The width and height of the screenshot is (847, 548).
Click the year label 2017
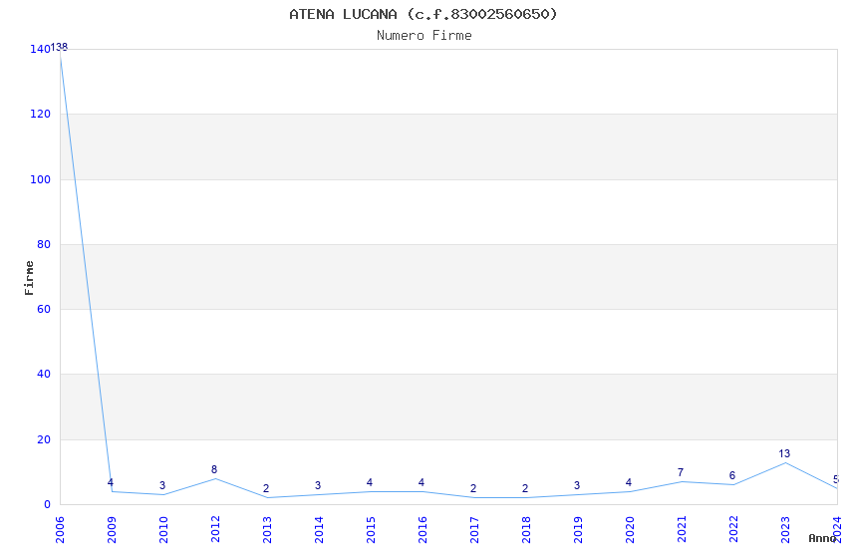[x=474, y=530]
